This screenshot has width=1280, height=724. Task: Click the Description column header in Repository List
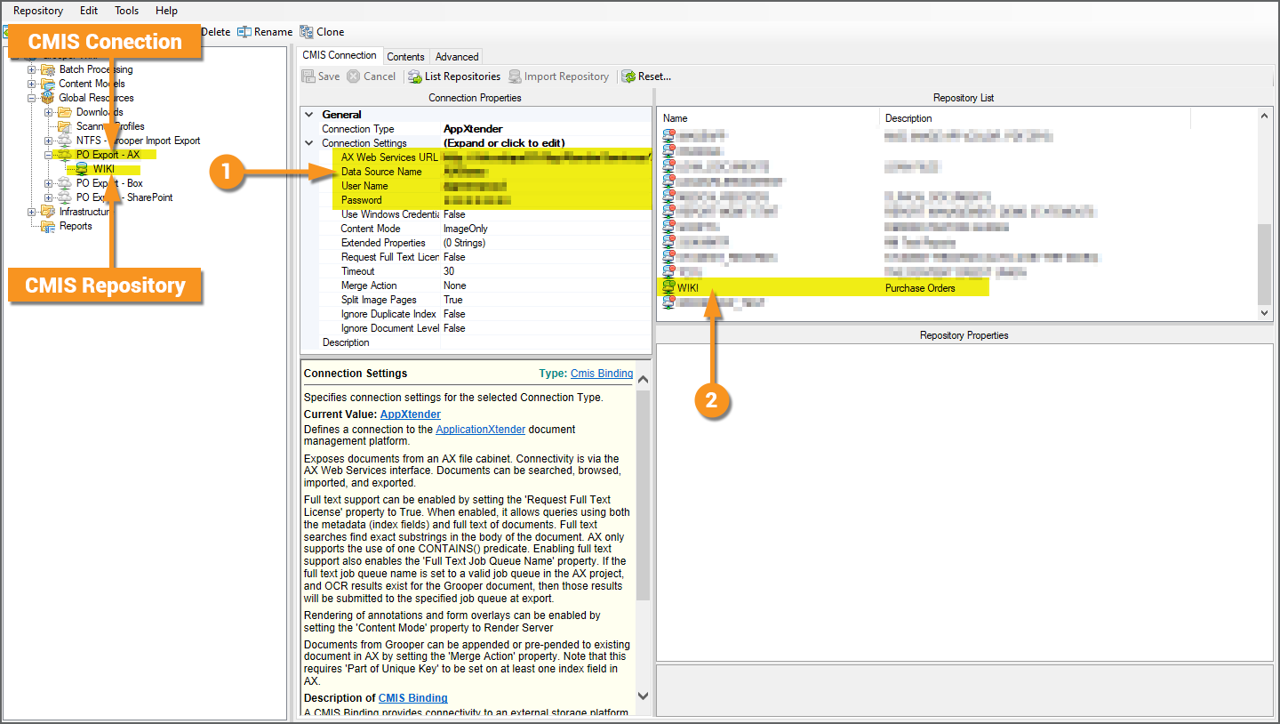(x=1035, y=118)
